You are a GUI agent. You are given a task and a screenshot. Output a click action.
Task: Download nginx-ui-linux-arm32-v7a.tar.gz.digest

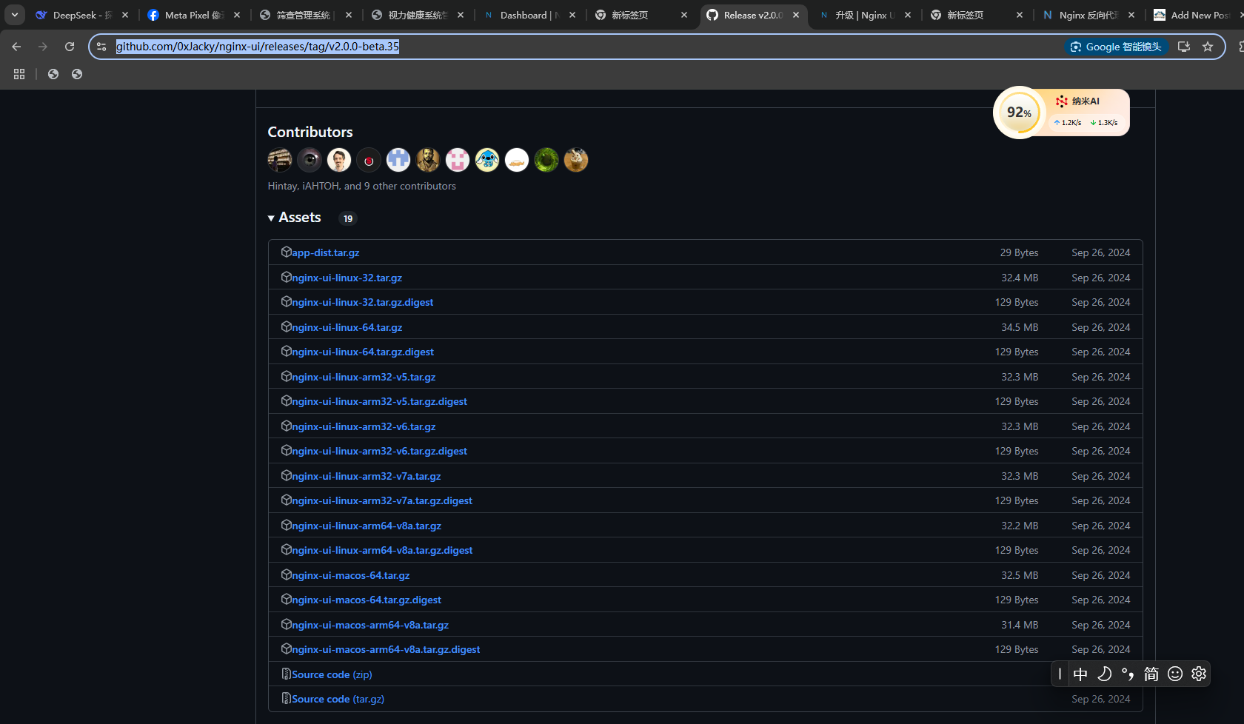(382, 500)
